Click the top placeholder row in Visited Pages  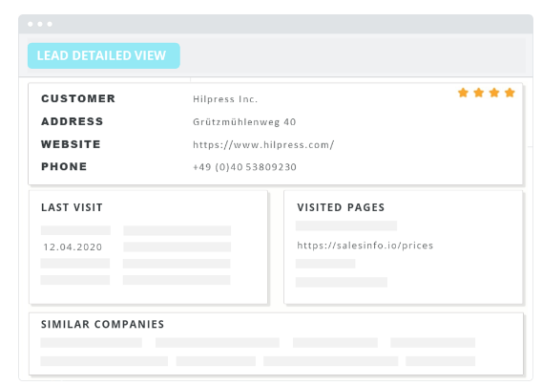(x=346, y=225)
